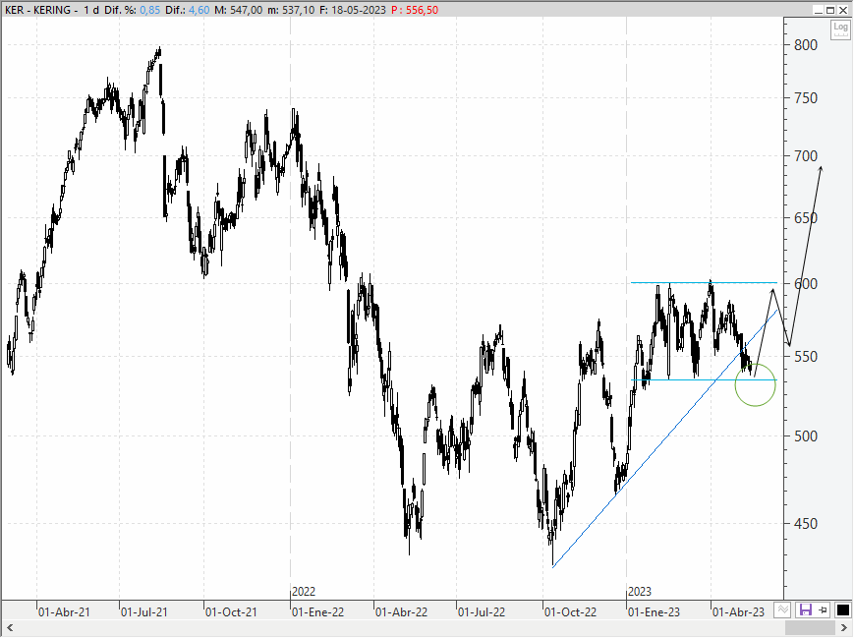
Task: Click the 650 price axis label
Action: coord(806,218)
